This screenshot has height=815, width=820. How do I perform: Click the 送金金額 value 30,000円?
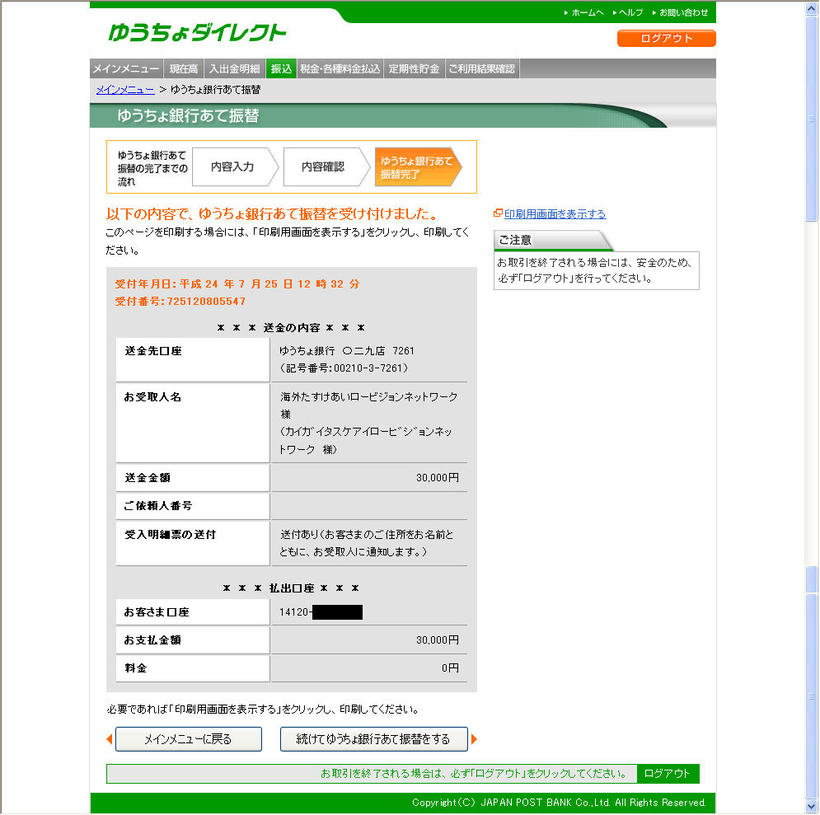pos(437,478)
